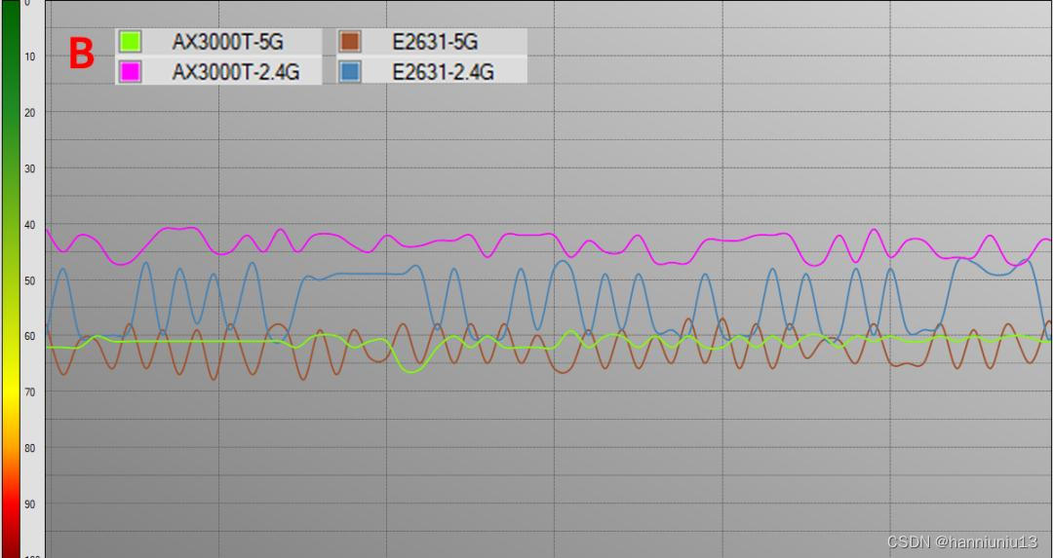Click the 80 value on signal axis
1053x558 pixels.
[x=29, y=448]
